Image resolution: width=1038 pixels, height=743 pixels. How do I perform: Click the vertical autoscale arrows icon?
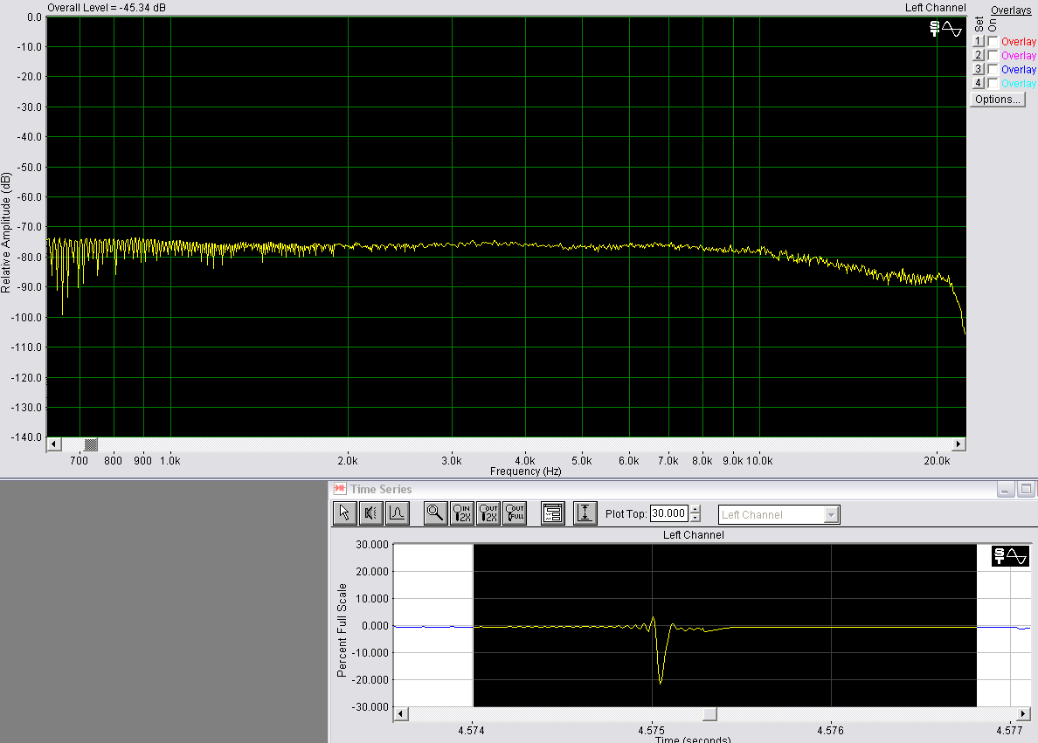point(585,513)
